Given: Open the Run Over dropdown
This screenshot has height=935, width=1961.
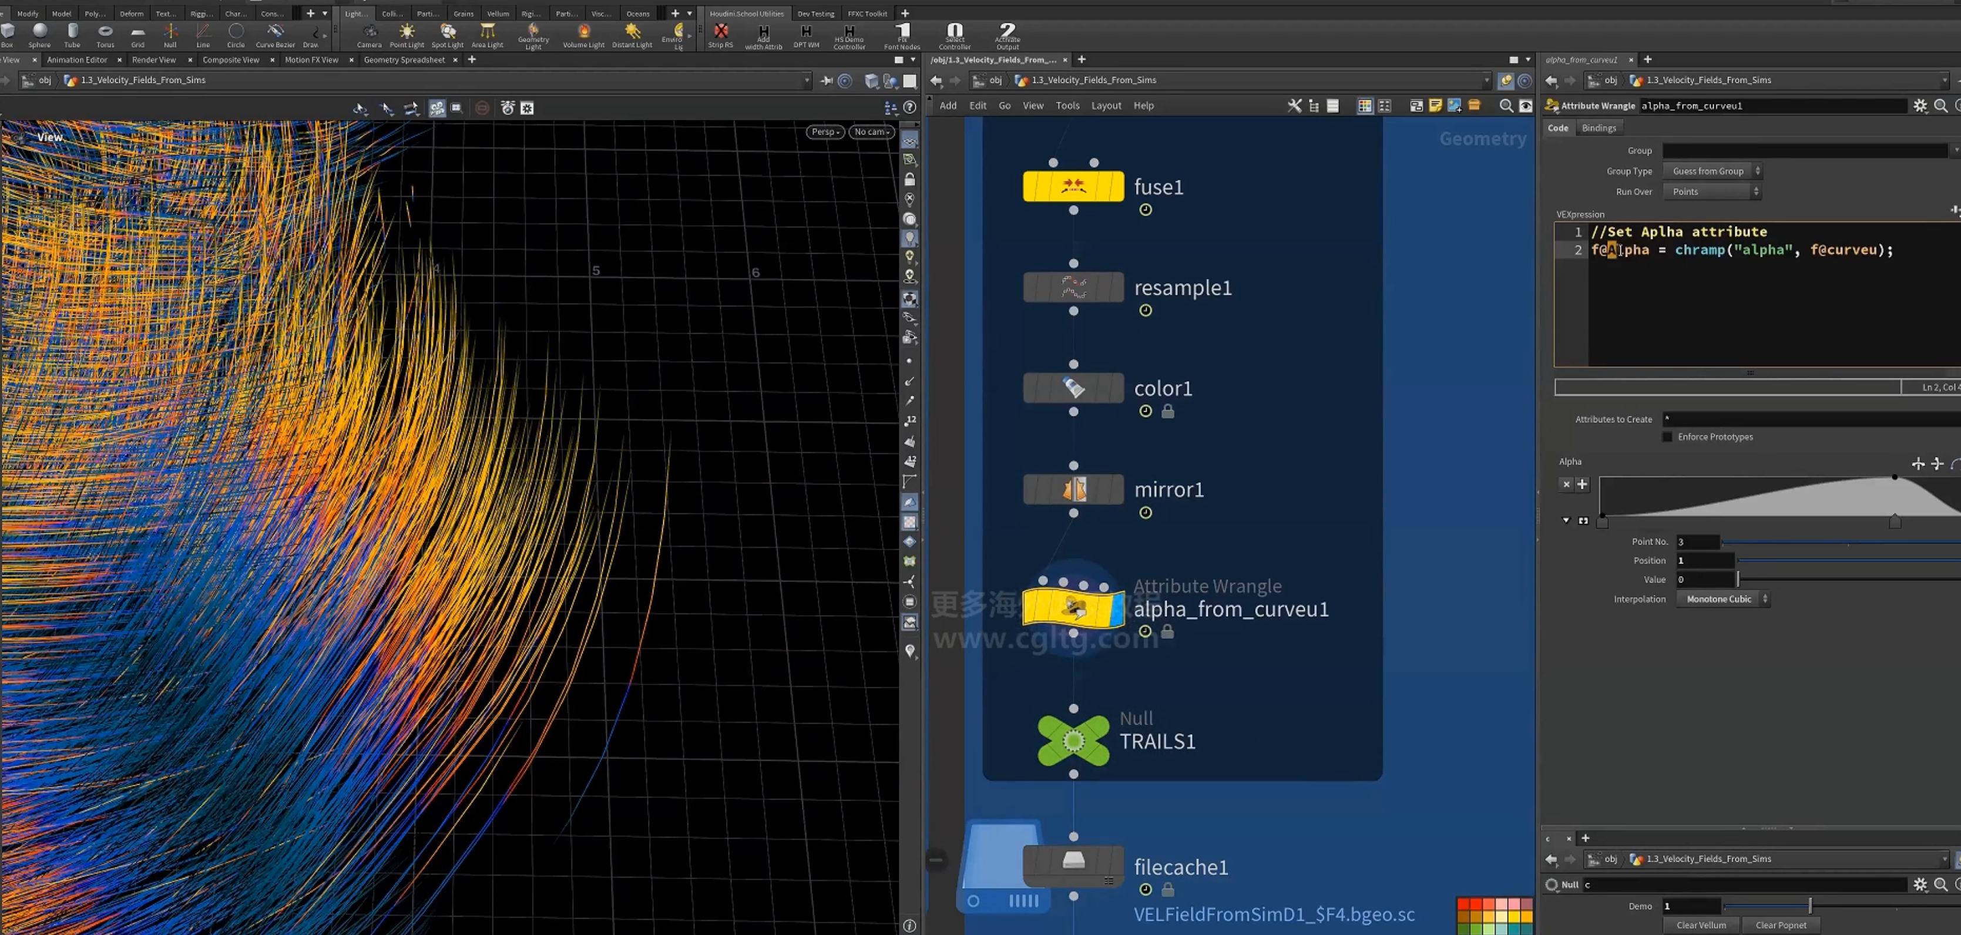Looking at the screenshot, I should [1712, 191].
